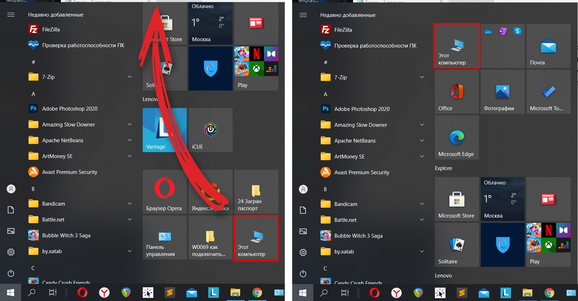This screenshot has width=578, height=301.
Task: Open the Pictures icon in the right Start sidebar
Action: coord(303,231)
